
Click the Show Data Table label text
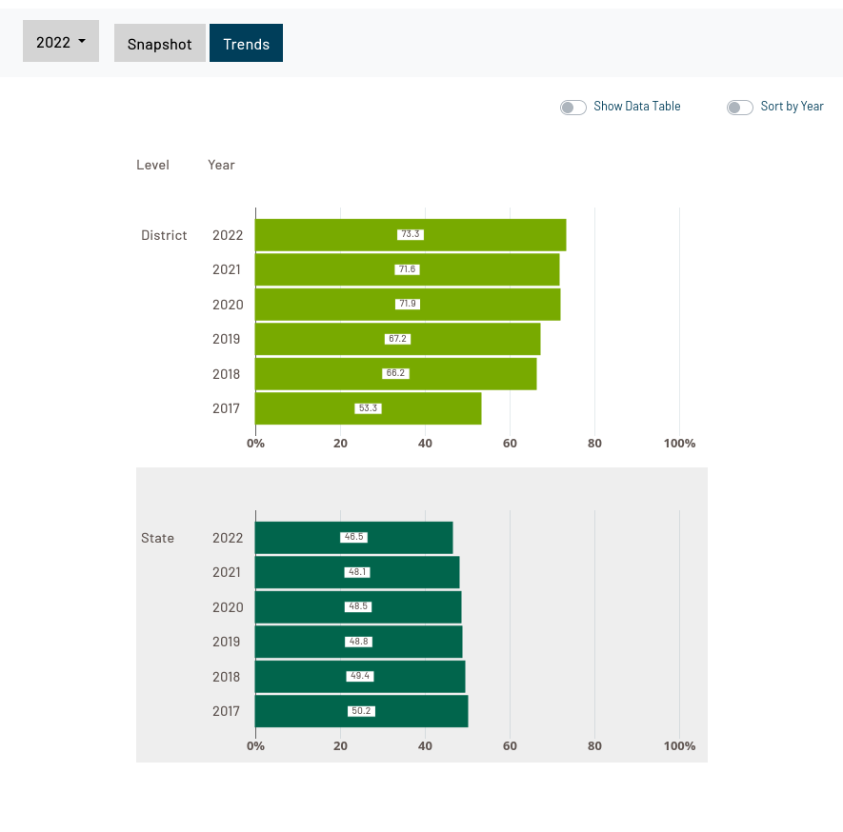pos(636,107)
